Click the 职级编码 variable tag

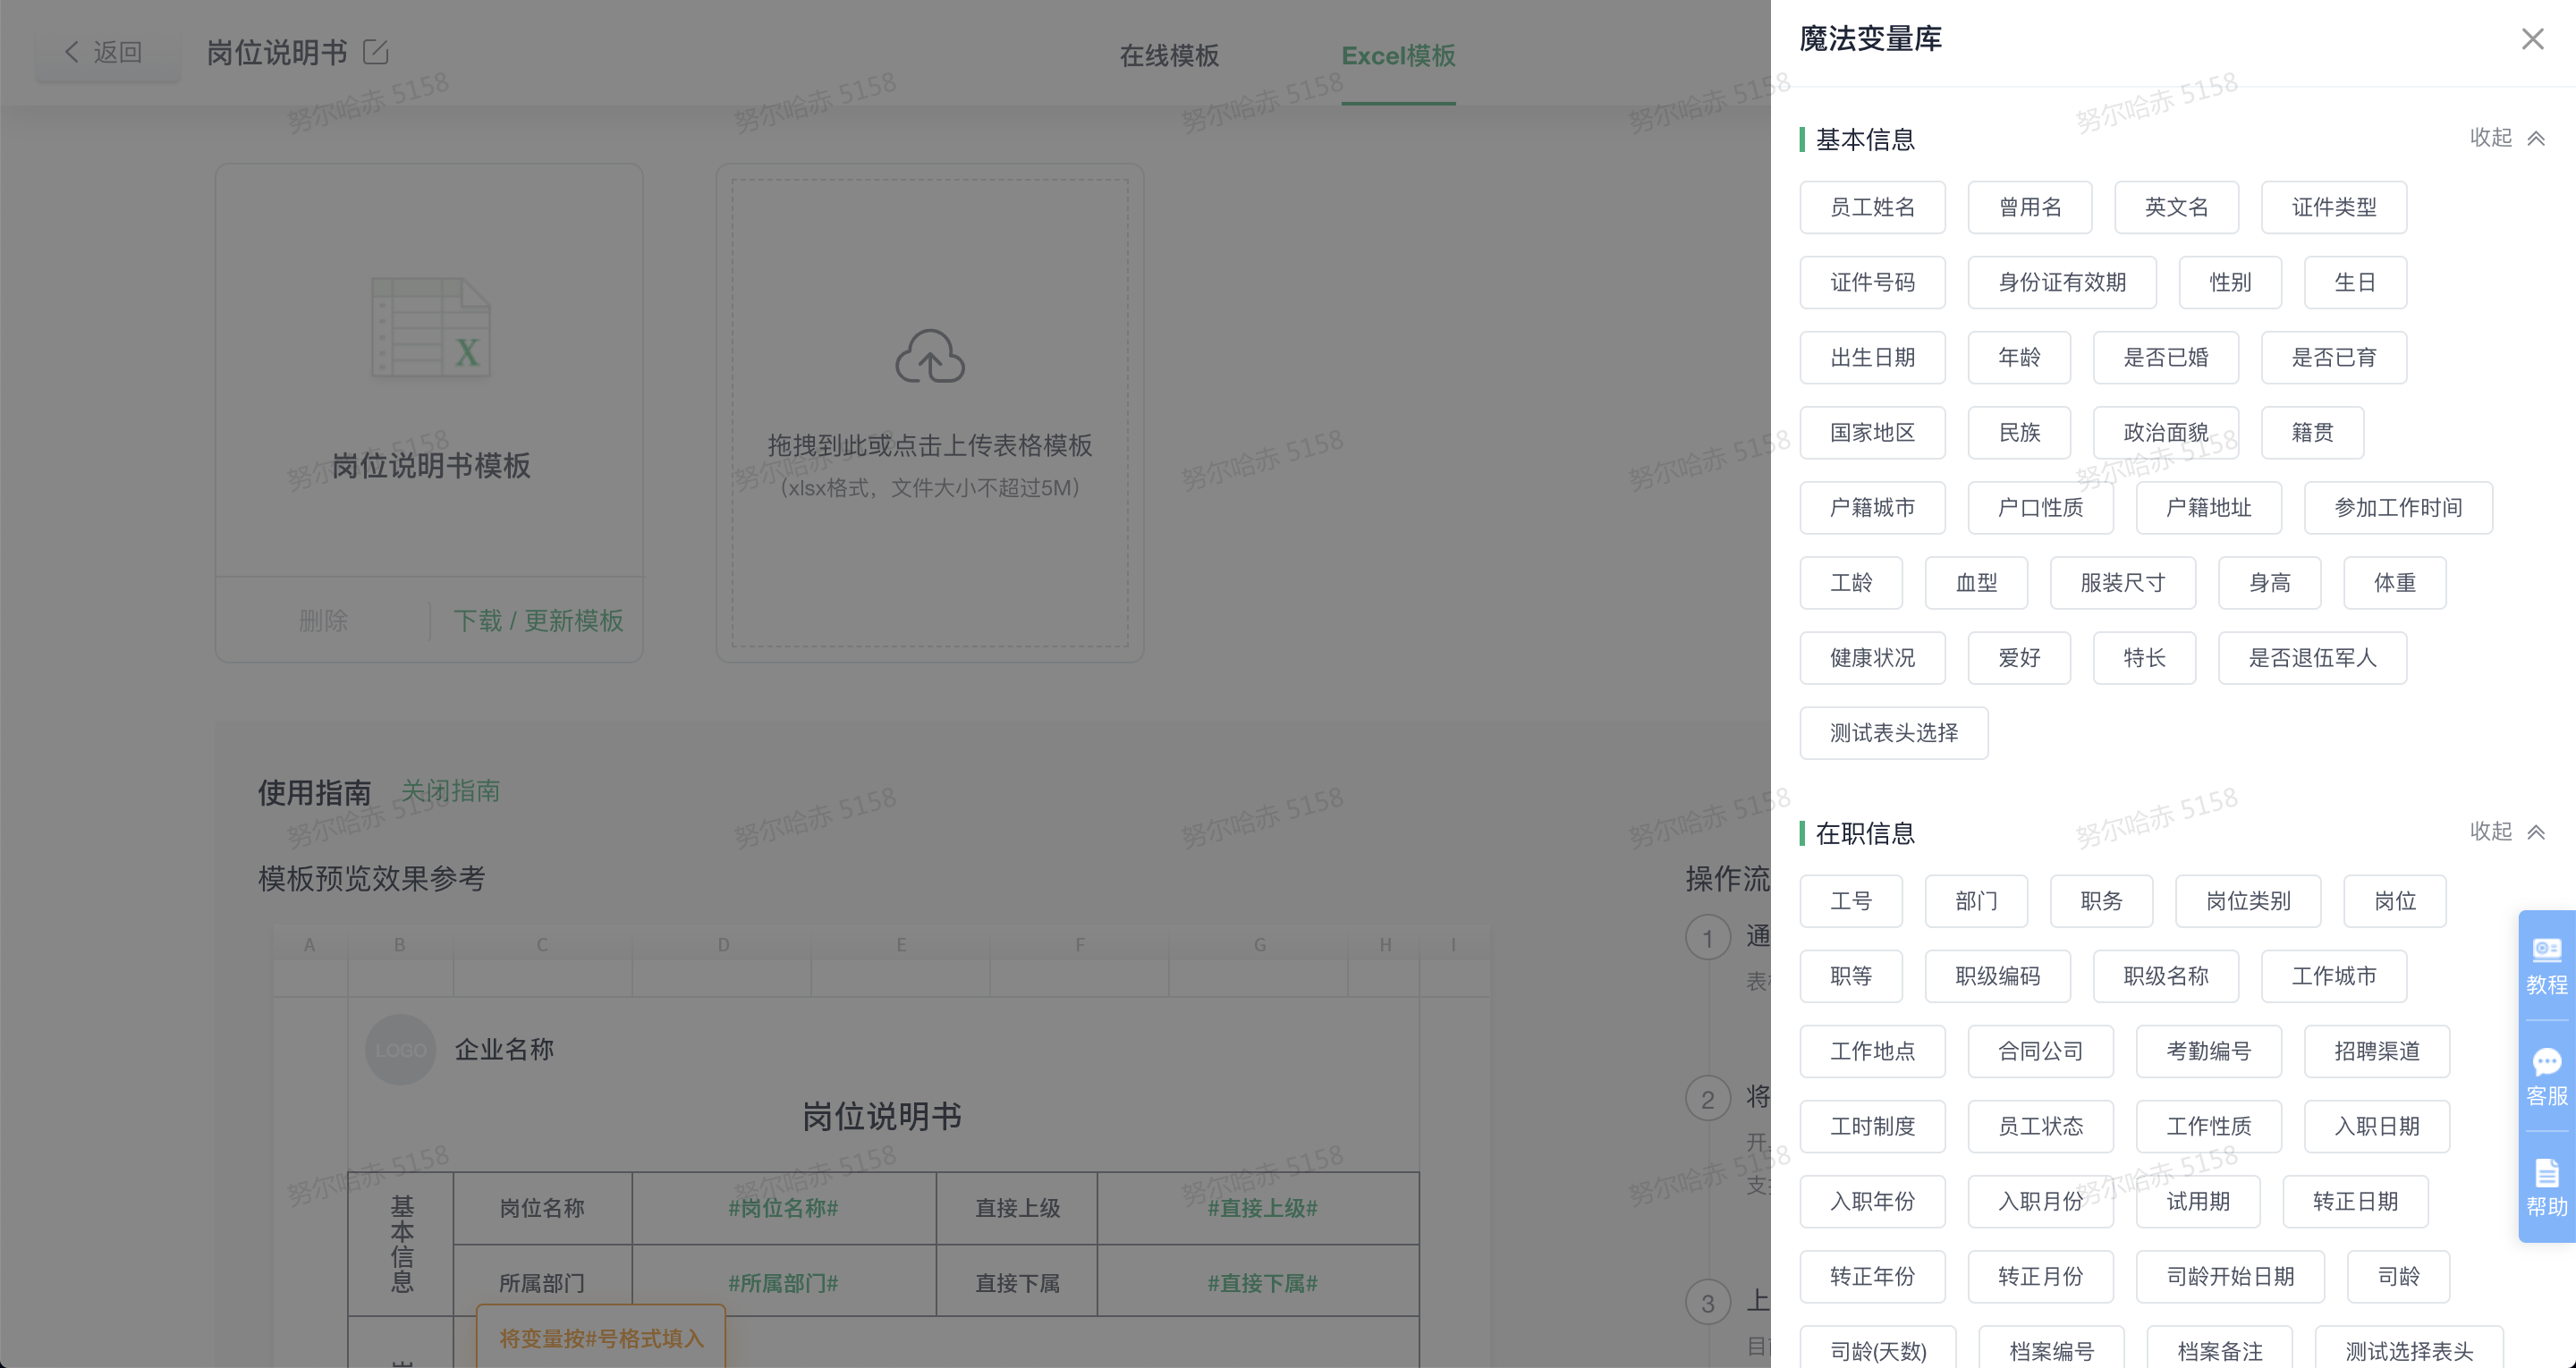tap(1997, 976)
